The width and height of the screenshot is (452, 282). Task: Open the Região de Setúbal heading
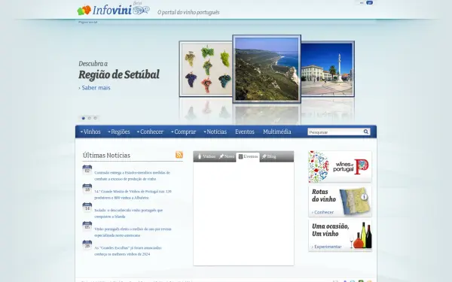pyautogui.click(x=119, y=74)
